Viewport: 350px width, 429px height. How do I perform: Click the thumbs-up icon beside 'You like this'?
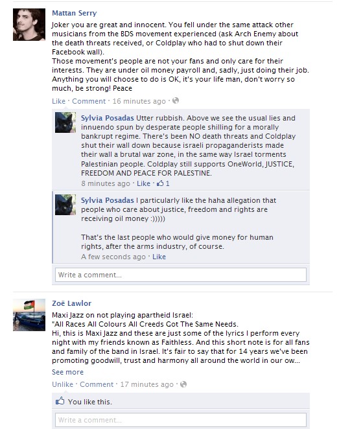[60, 401]
